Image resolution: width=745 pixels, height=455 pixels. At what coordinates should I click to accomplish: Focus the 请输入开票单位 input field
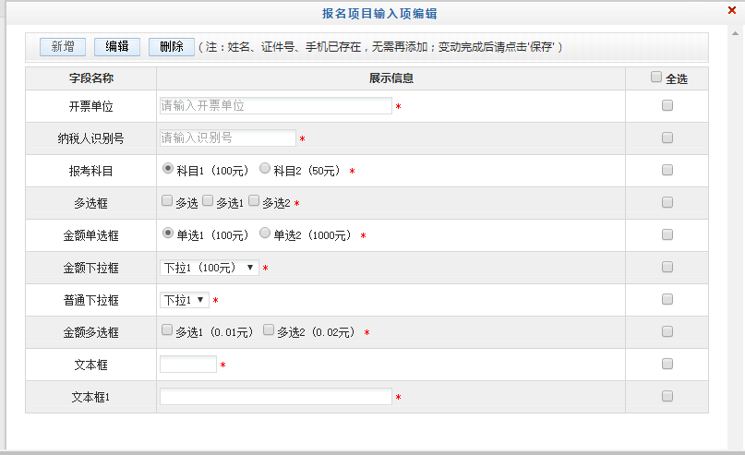tap(276, 106)
